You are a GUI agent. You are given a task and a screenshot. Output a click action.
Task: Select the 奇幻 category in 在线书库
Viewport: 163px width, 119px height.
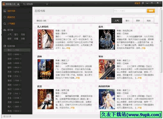(17, 50)
